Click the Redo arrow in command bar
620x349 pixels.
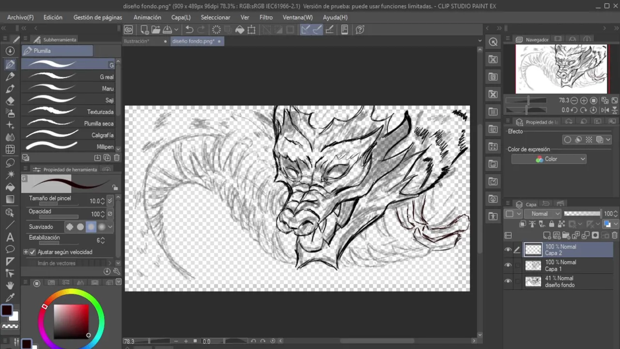[201, 30]
